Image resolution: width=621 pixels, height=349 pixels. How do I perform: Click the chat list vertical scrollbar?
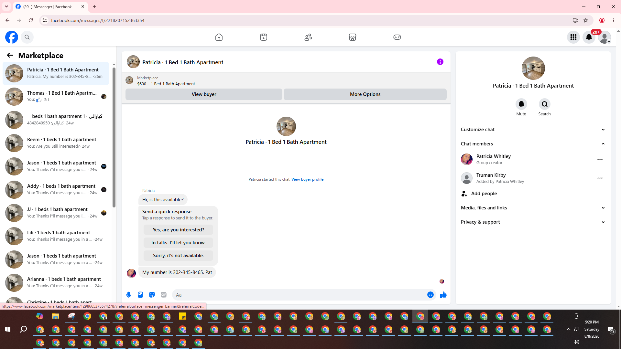point(114,137)
